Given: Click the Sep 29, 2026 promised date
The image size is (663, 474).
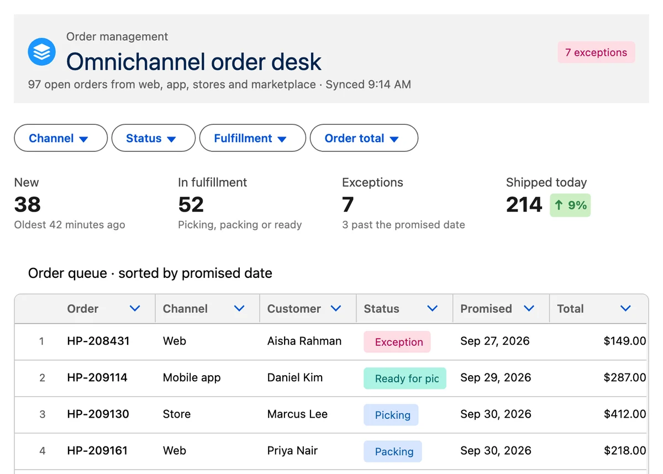Looking at the screenshot, I should point(496,377).
